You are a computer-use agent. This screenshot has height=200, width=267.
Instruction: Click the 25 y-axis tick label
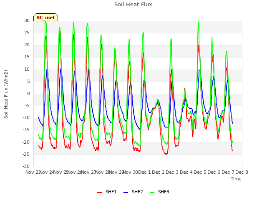(x=27, y=33)
